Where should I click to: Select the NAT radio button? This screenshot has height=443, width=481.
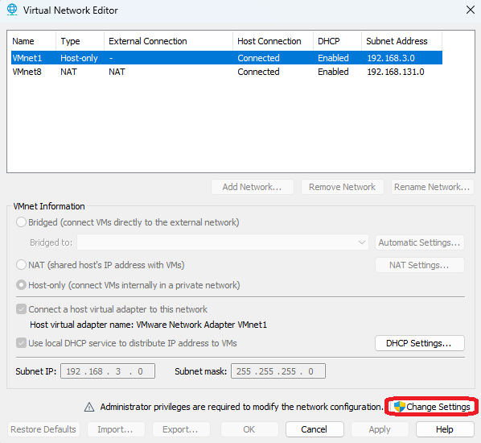click(21, 264)
